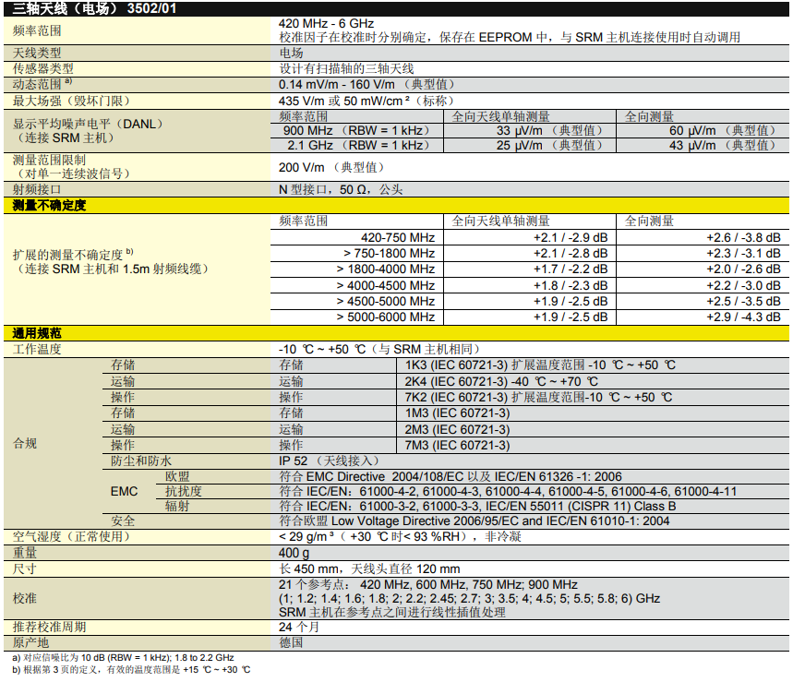793x682 pixels.
Task: Click the EMC sub-category label
Action: (x=124, y=492)
